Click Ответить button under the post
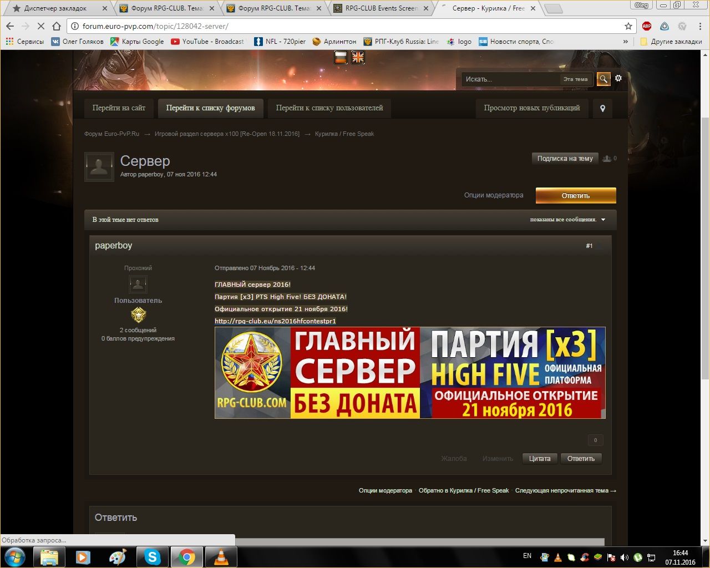The width and height of the screenshot is (710, 568). [581, 459]
